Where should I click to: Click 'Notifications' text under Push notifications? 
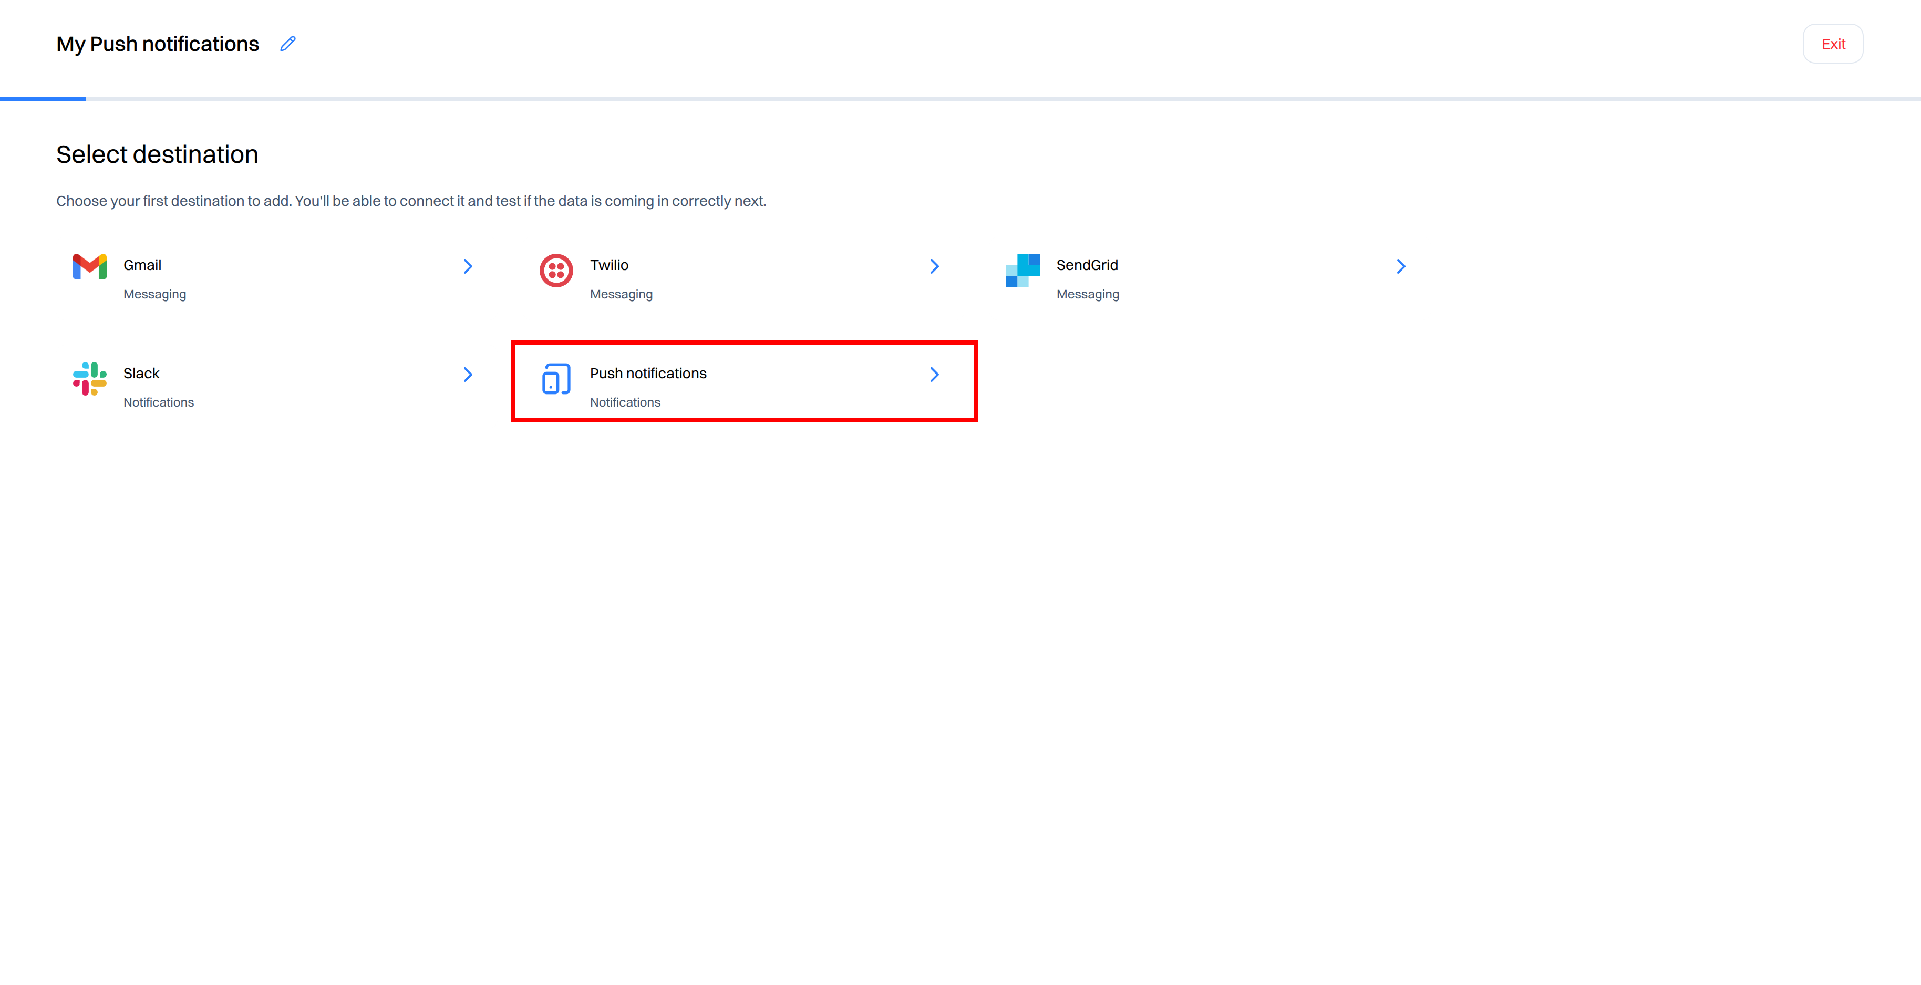625,402
